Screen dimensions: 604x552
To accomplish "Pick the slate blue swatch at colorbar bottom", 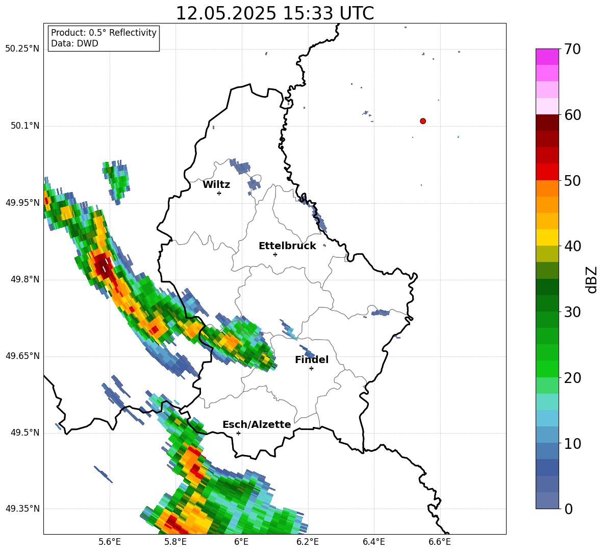I will [x=547, y=500].
